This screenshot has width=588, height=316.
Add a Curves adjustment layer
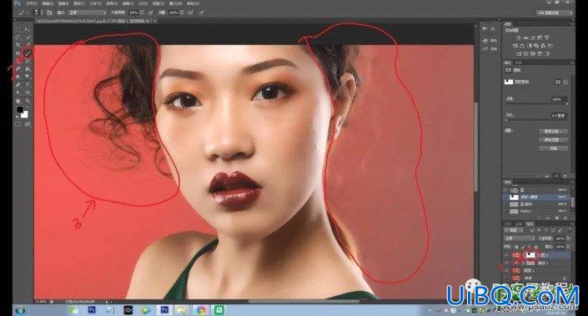pyautogui.click(x=533, y=38)
